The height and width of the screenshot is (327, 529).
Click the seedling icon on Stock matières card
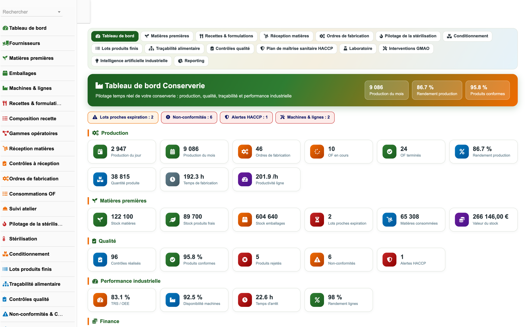(100, 219)
